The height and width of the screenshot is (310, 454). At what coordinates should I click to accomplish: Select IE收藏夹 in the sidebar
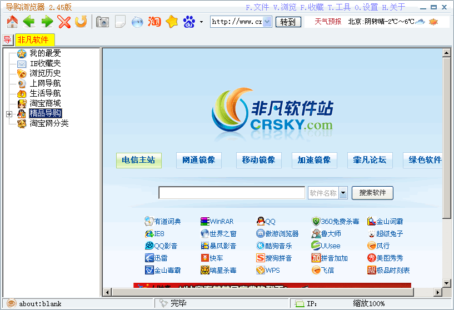tap(45, 63)
